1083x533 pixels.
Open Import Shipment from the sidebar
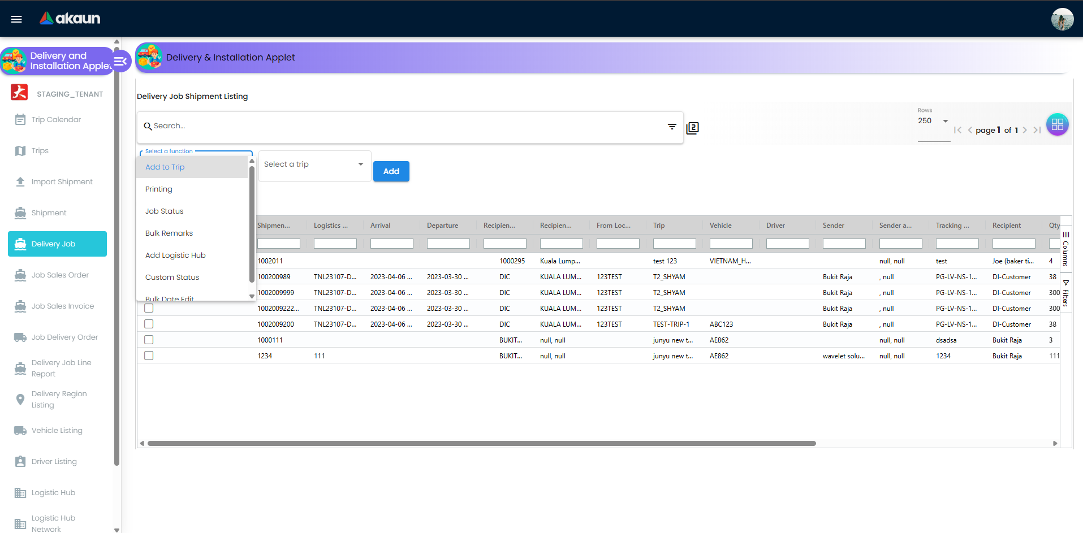tap(62, 181)
